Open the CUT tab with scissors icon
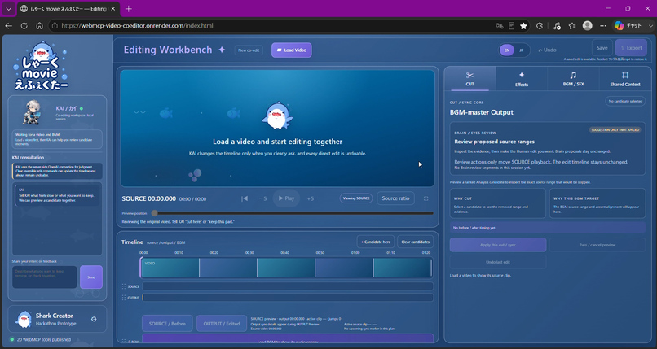This screenshot has width=657, height=349. (470, 79)
